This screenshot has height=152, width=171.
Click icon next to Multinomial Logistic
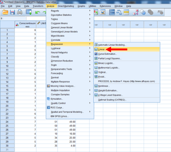click(x=96, y=68)
